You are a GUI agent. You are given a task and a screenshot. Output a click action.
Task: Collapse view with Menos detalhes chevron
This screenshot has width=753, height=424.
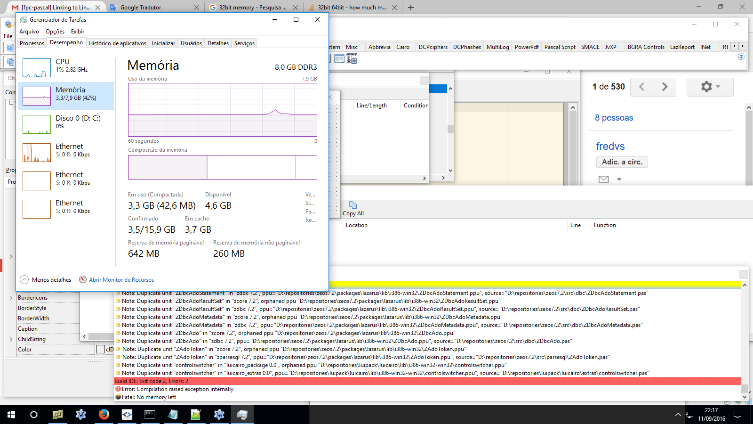pos(24,280)
